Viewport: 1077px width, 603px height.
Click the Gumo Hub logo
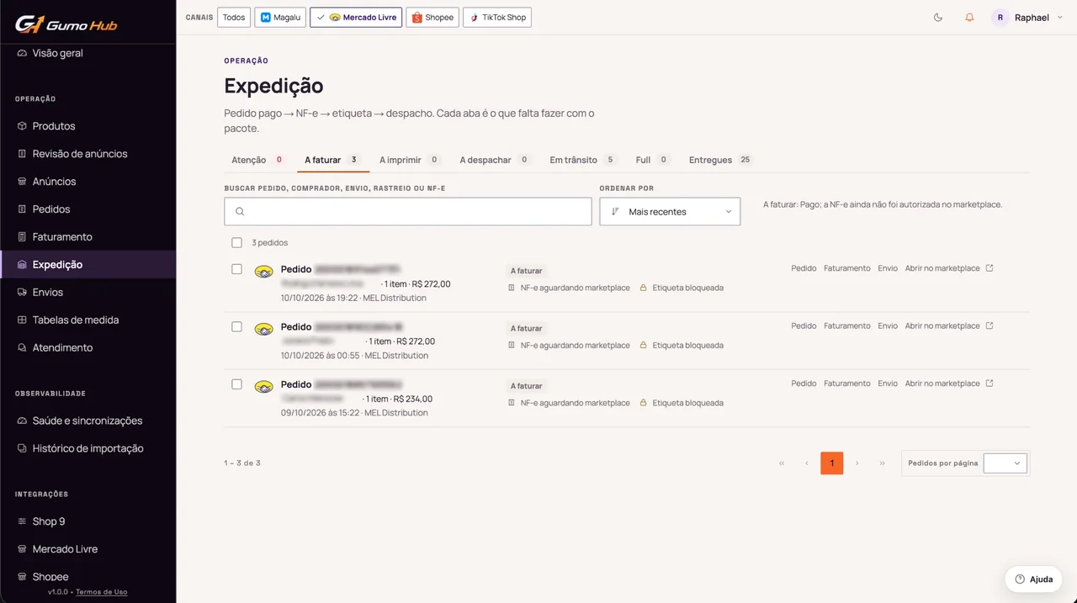[x=66, y=24]
